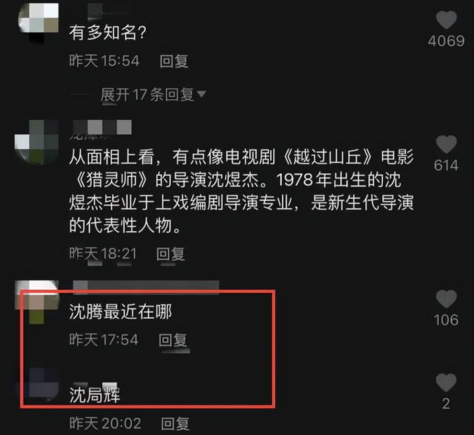This screenshot has height=435, width=474.
Task: Like the comment with 614 likes
Action: point(446,144)
